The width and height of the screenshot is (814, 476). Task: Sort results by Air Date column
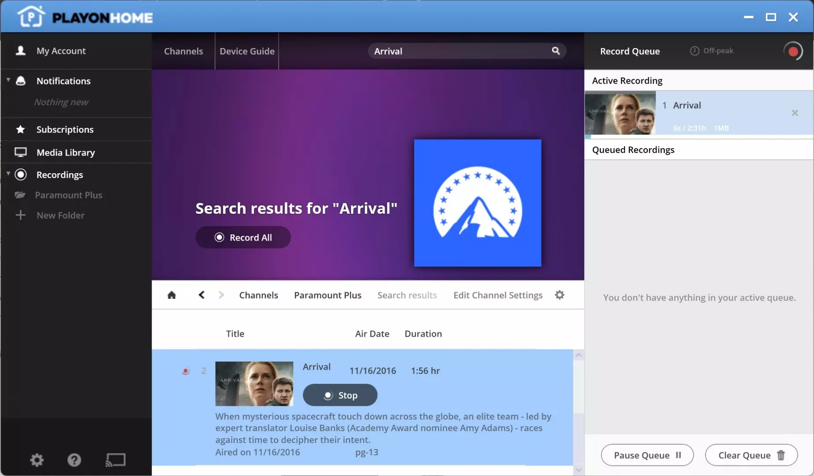coord(372,334)
